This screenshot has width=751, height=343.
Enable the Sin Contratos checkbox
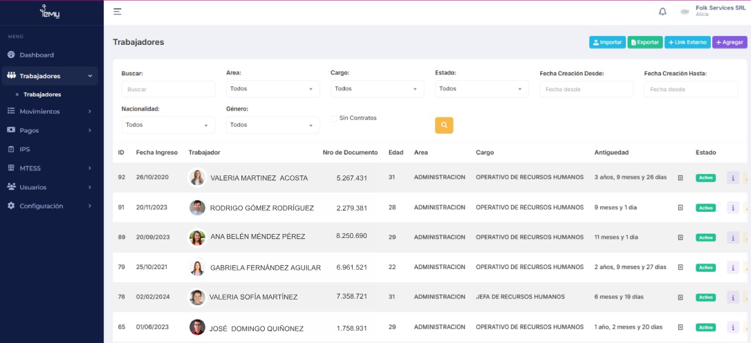click(335, 119)
